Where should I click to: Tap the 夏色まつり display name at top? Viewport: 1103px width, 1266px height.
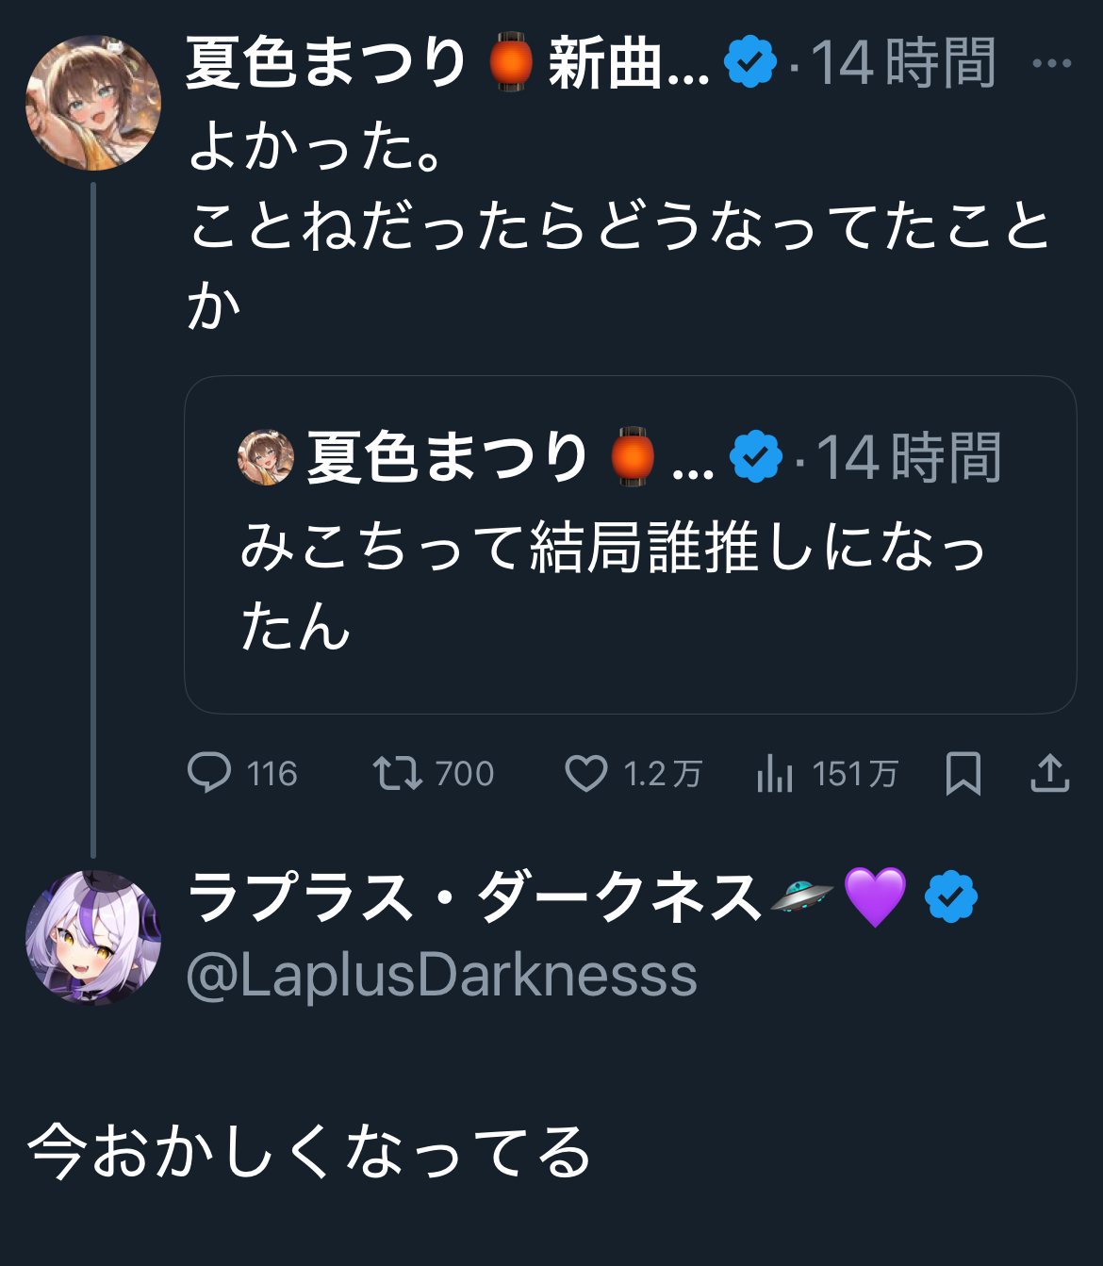pyautogui.click(x=325, y=64)
